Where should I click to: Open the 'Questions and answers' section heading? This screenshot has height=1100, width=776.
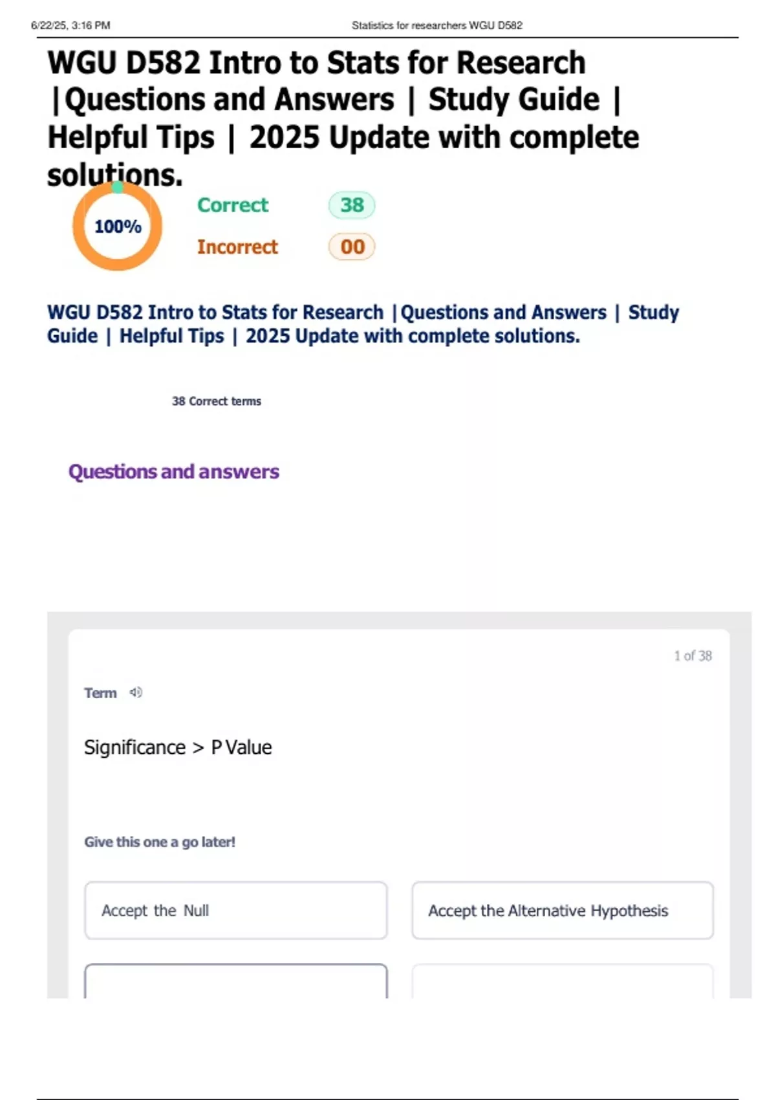[x=174, y=472]
